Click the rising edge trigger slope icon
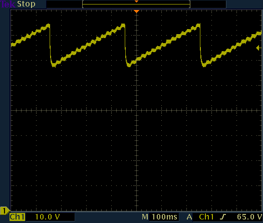This screenshot has width=263, height=223. pos(223,217)
